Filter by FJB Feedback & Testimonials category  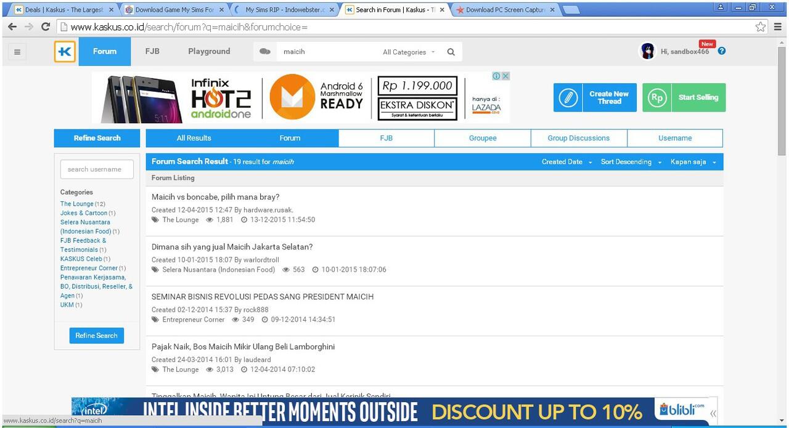[x=83, y=245]
